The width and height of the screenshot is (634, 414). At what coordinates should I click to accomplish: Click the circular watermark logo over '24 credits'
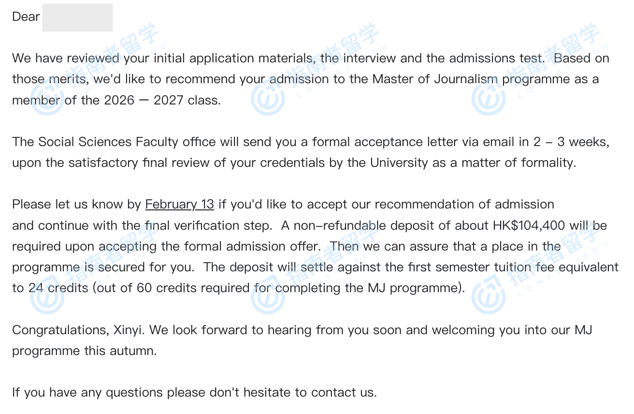click(46, 296)
